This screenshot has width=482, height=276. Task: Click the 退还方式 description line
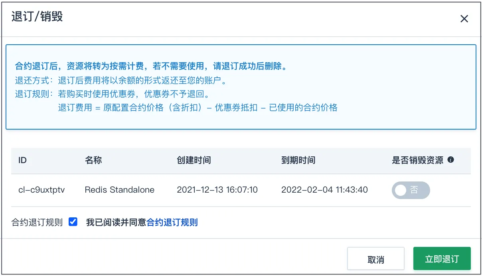[121, 81]
